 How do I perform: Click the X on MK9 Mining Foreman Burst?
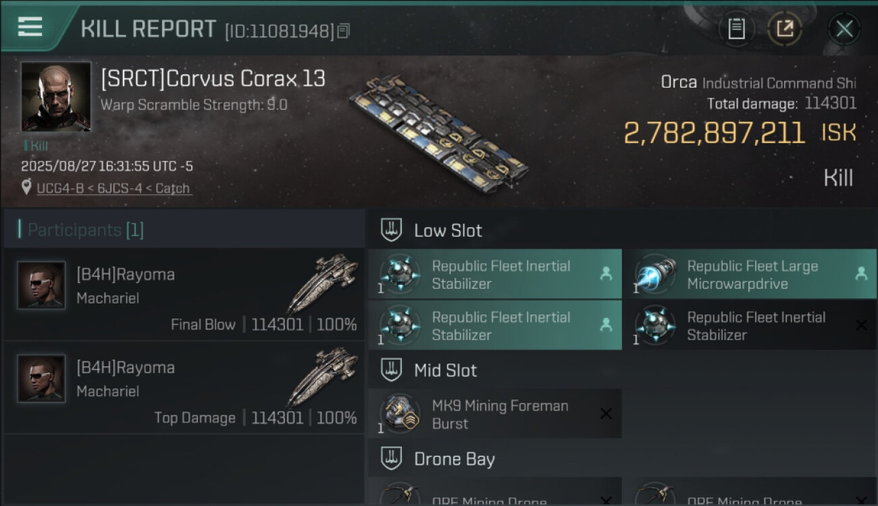click(606, 414)
